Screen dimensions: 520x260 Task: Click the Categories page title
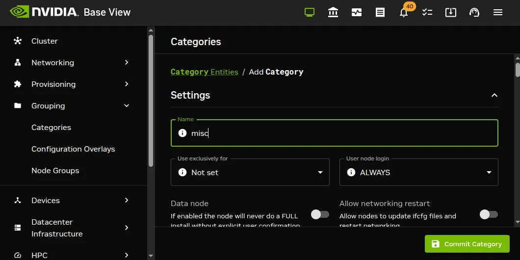click(196, 42)
